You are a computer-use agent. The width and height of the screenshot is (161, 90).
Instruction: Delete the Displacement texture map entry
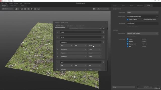103,42
